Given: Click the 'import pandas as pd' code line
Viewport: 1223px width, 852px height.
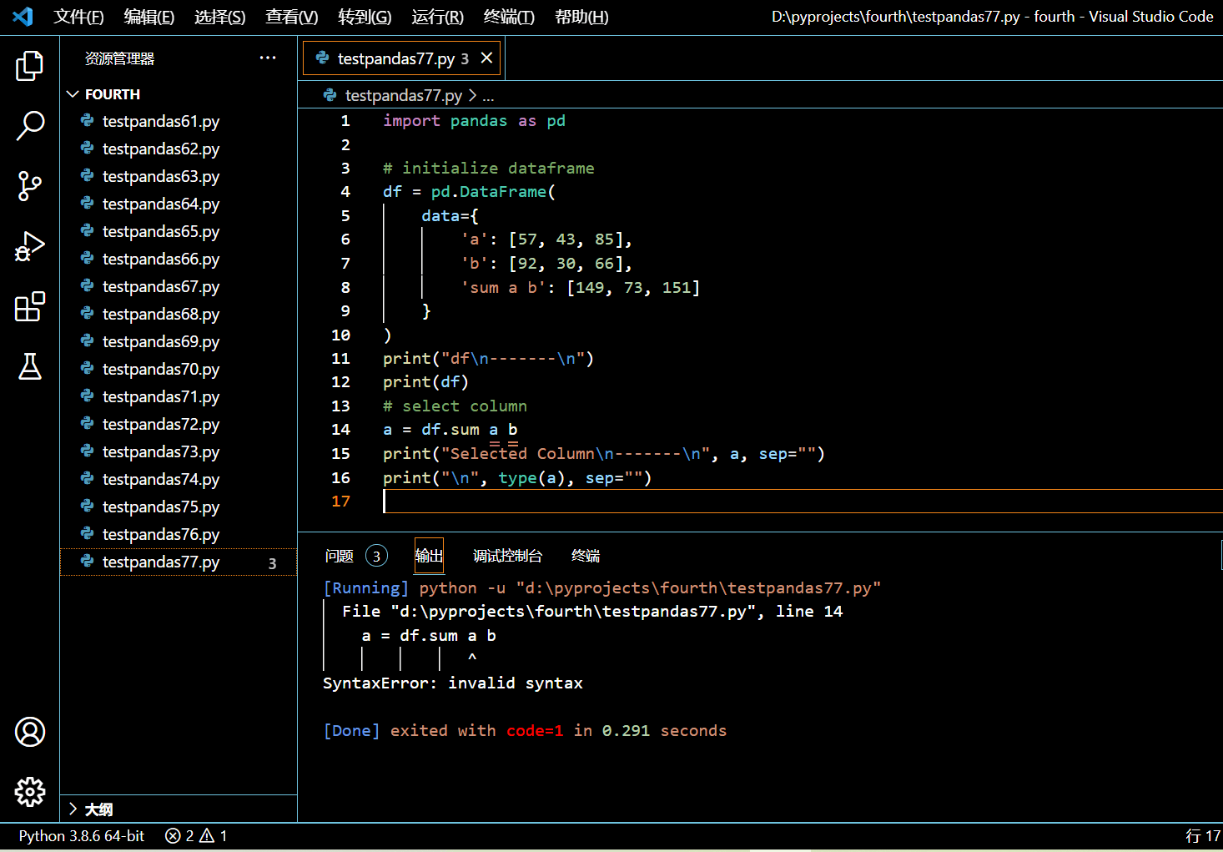Looking at the screenshot, I should pyautogui.click(x=474, y=121).
